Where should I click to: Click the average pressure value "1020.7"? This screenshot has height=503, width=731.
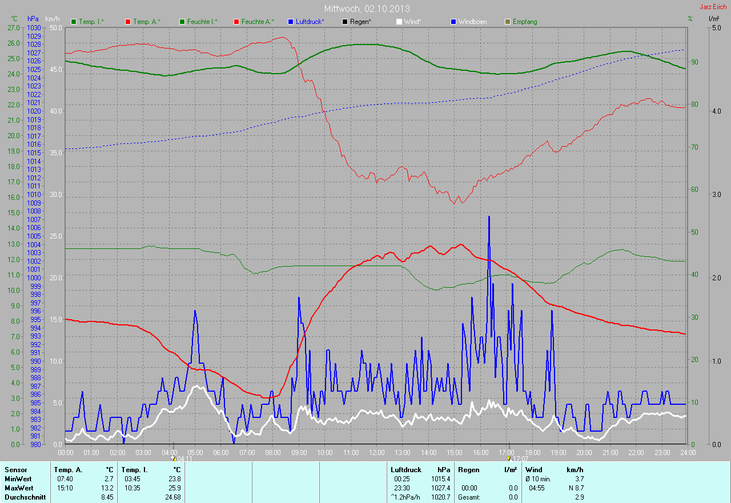(x=440, y=497)
